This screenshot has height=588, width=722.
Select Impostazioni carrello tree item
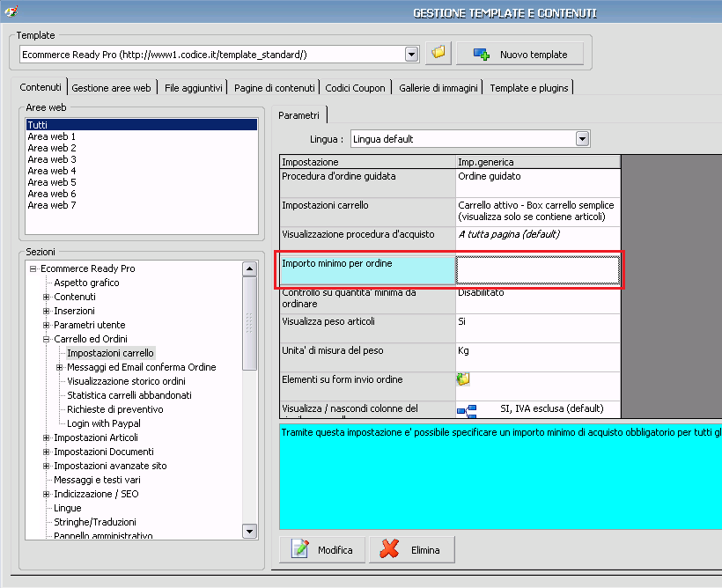(x=111, y=353)
